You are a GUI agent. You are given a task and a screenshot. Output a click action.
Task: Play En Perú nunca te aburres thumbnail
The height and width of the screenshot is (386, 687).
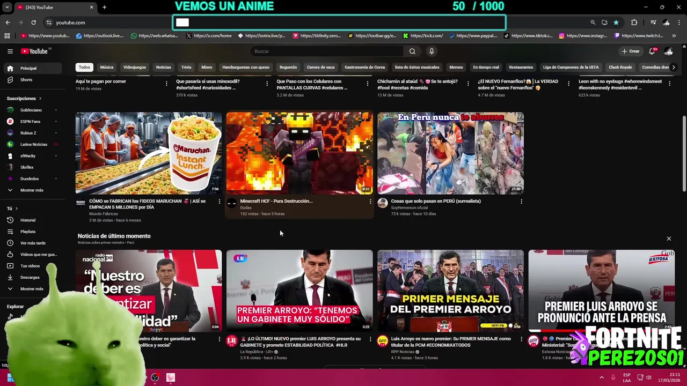450,153
